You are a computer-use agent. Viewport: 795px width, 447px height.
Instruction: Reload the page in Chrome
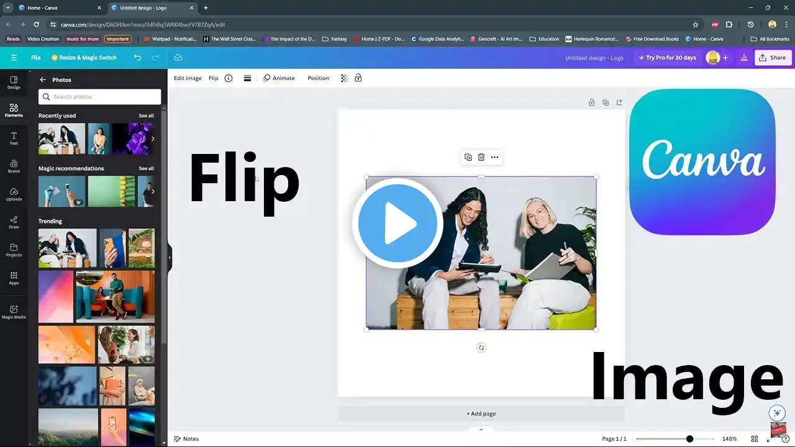37,24
